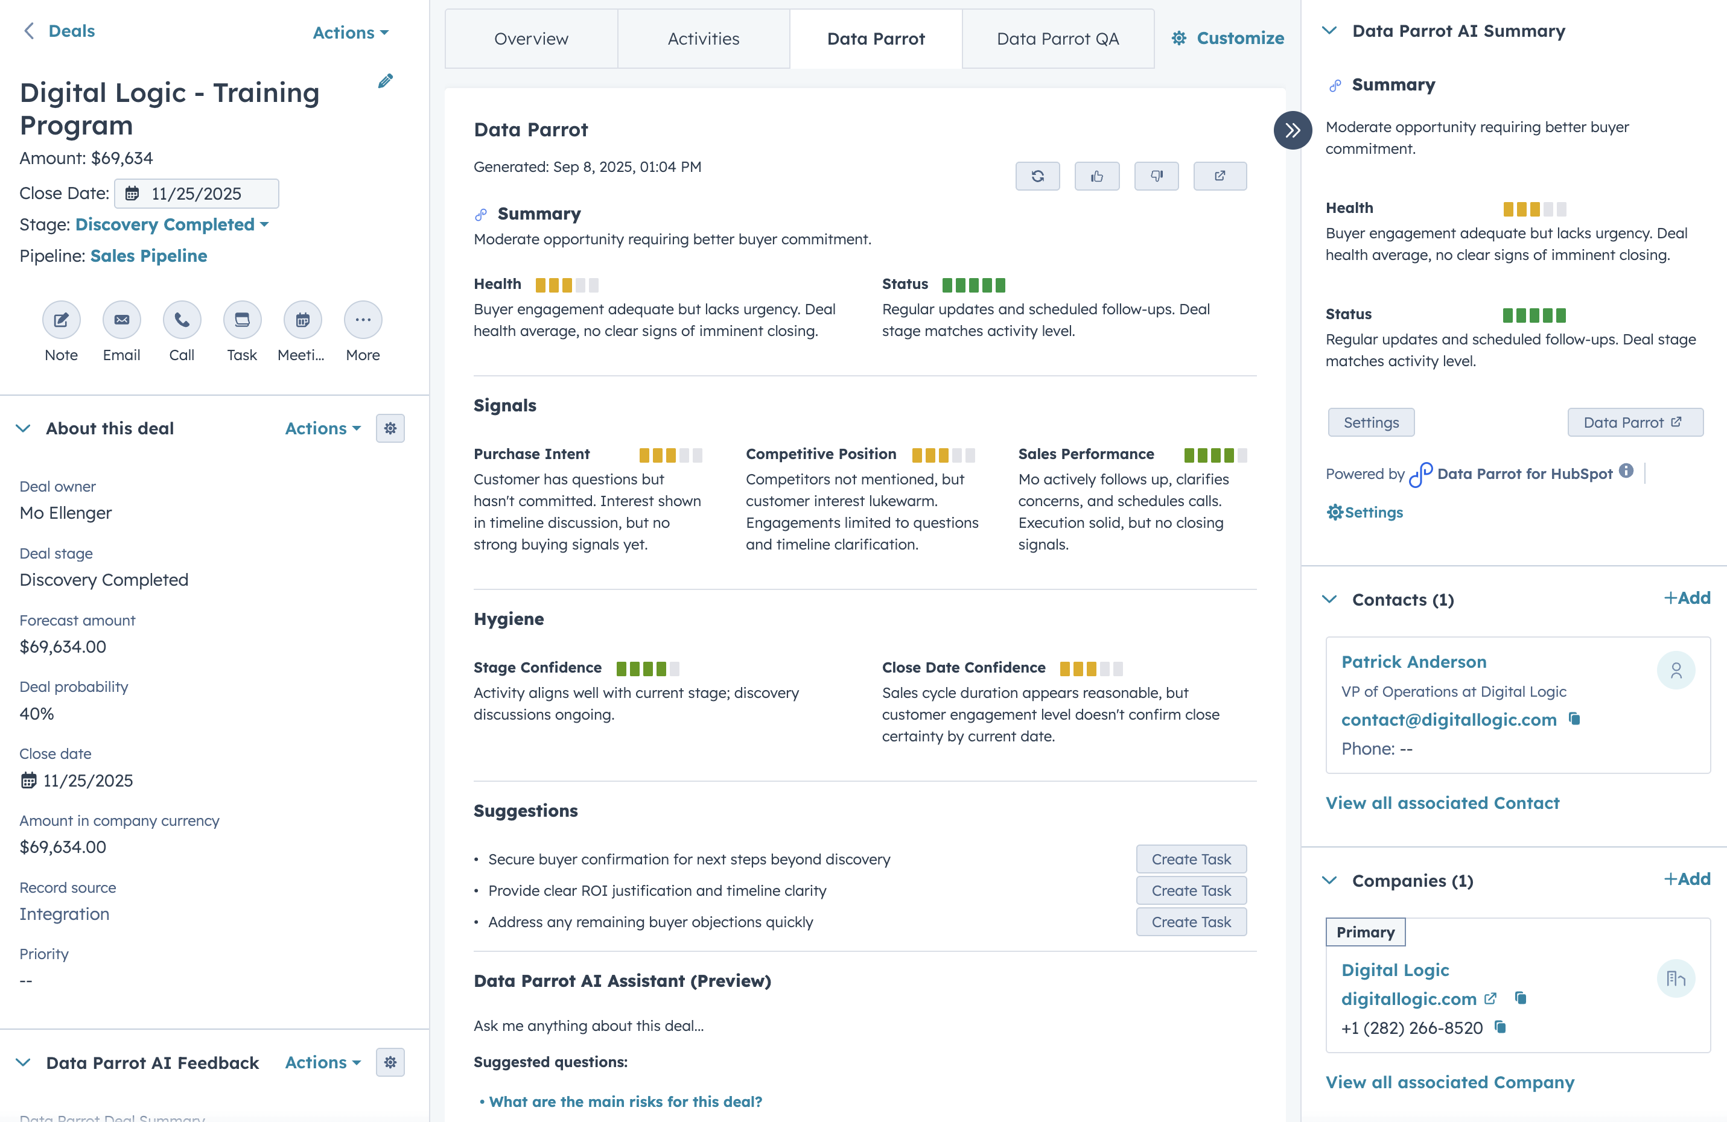Compose an email via the Email icon
Image resolution: width=1727 pixels, height=1122 pixels.
(121, 320)
